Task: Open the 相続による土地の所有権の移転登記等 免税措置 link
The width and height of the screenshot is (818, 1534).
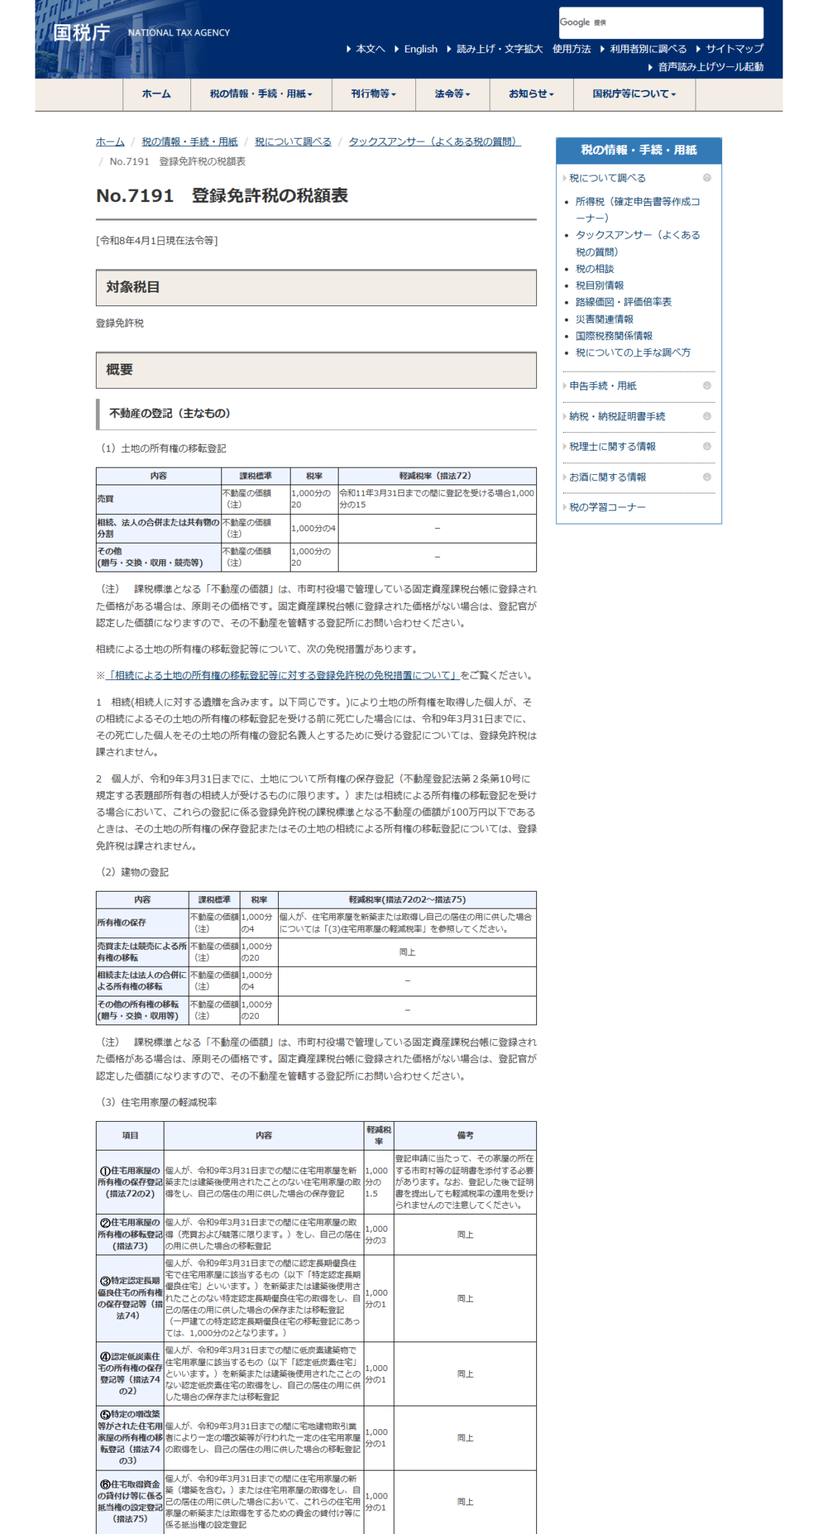Action: [283, 676]
